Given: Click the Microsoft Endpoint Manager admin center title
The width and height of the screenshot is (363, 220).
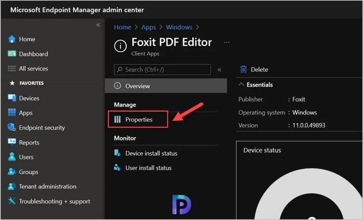Looking at the screenshot, I should [x=77, y=10].
